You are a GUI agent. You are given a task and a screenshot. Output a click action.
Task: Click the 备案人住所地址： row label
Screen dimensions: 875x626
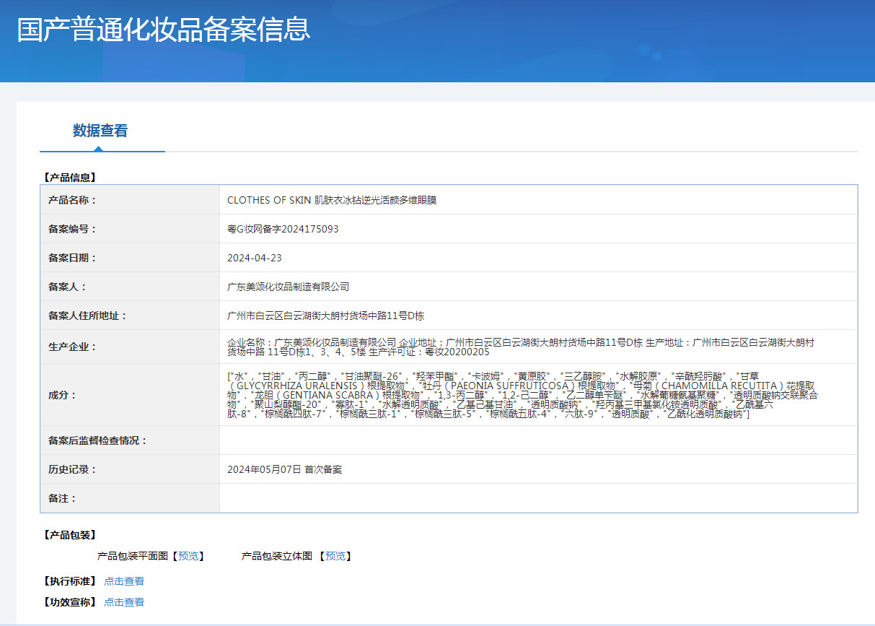[87, 316]
